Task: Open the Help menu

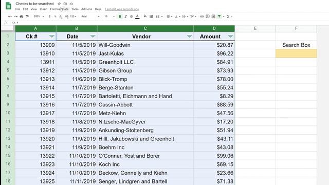Action: (x=98, y=9)
